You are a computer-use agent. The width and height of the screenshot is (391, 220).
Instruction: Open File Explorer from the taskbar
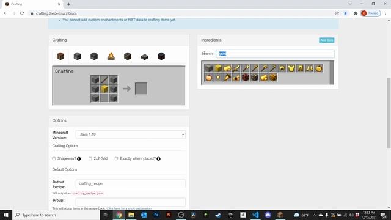click(131, 215)
